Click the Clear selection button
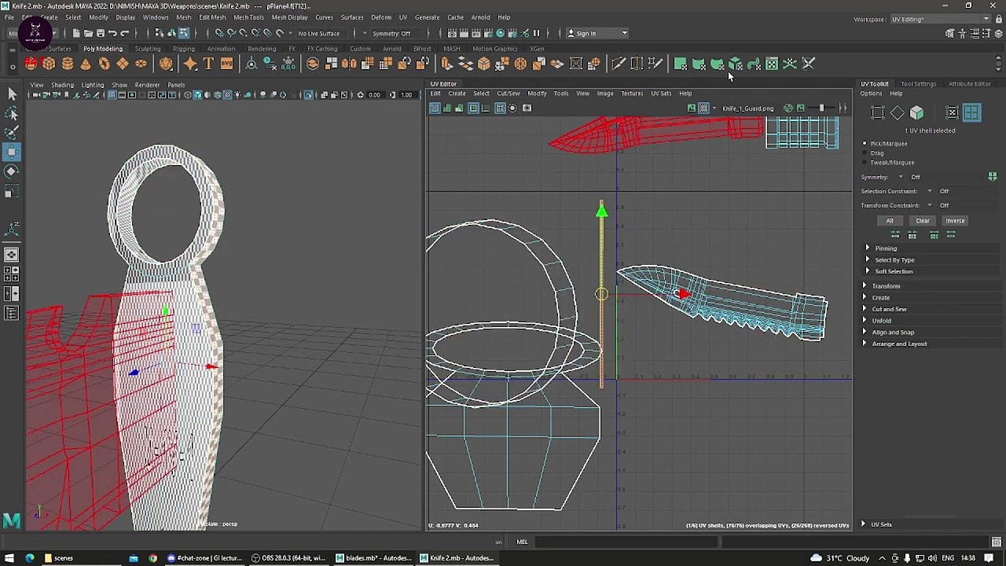 [923, 221]
